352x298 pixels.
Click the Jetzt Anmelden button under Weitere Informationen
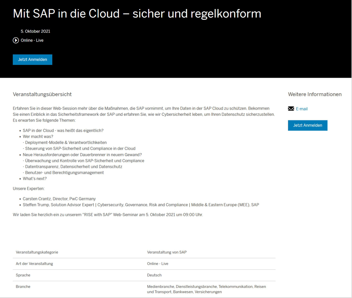coord(308,125)
